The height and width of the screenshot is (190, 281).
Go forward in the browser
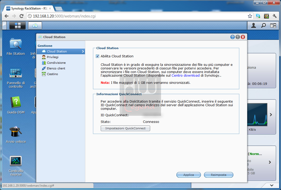click(14, 16)
